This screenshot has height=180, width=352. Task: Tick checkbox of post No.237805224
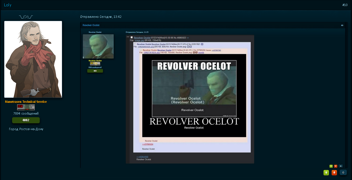coord(141,50)
